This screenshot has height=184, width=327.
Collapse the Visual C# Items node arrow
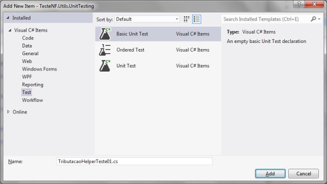click(10, 30)
